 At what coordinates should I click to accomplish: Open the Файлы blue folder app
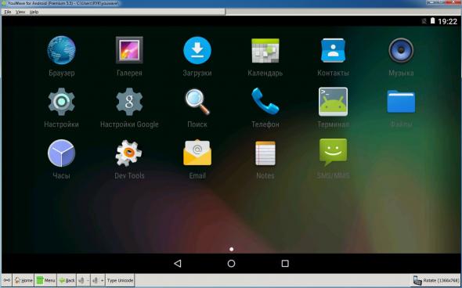coord(401,102)
